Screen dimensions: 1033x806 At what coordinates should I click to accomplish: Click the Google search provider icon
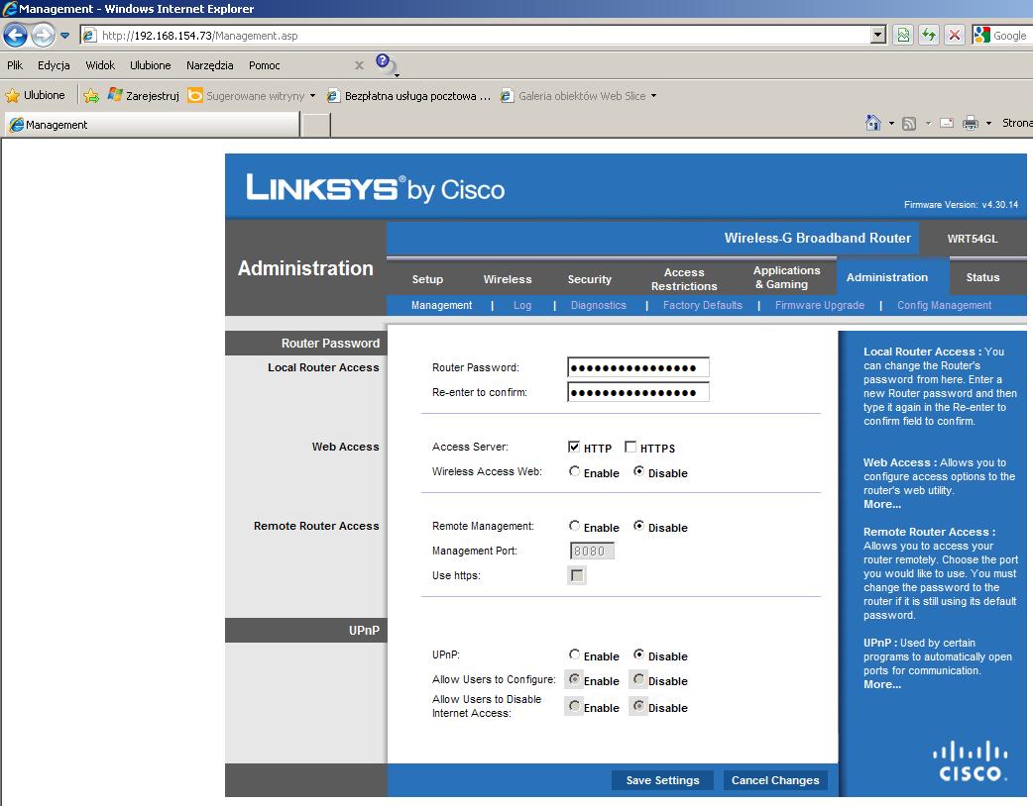point(981,35)
